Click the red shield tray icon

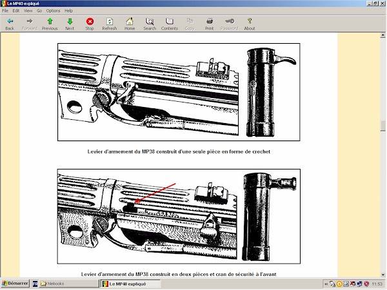[x=366, y=284]
